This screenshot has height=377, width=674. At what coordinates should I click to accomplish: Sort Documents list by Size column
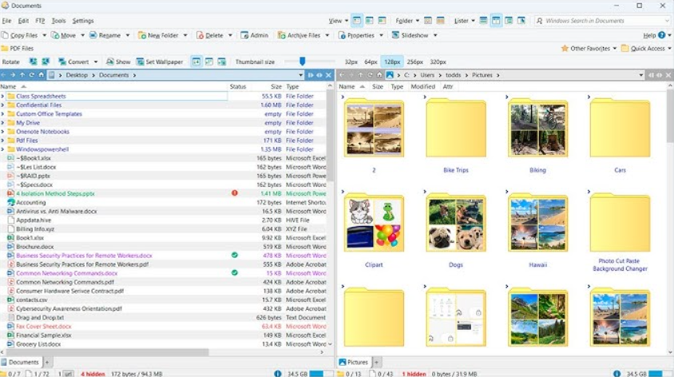276,86
